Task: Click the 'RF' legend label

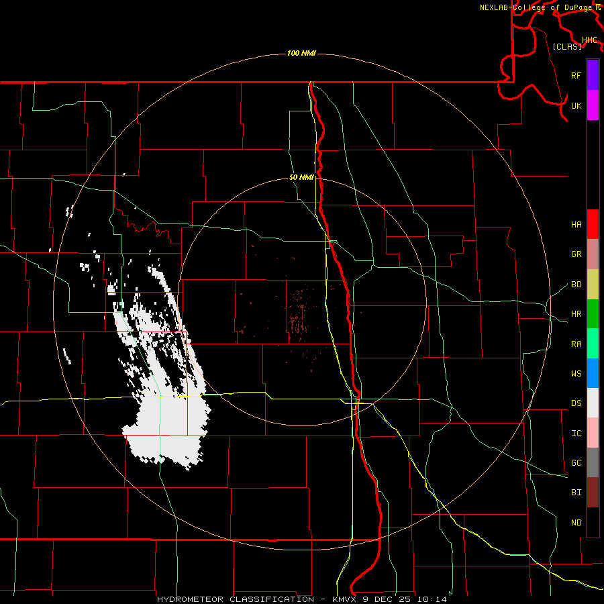Action: (x=576, y=75)
